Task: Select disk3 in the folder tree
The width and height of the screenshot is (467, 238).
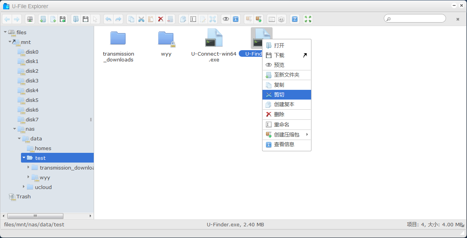Action: 32,80
